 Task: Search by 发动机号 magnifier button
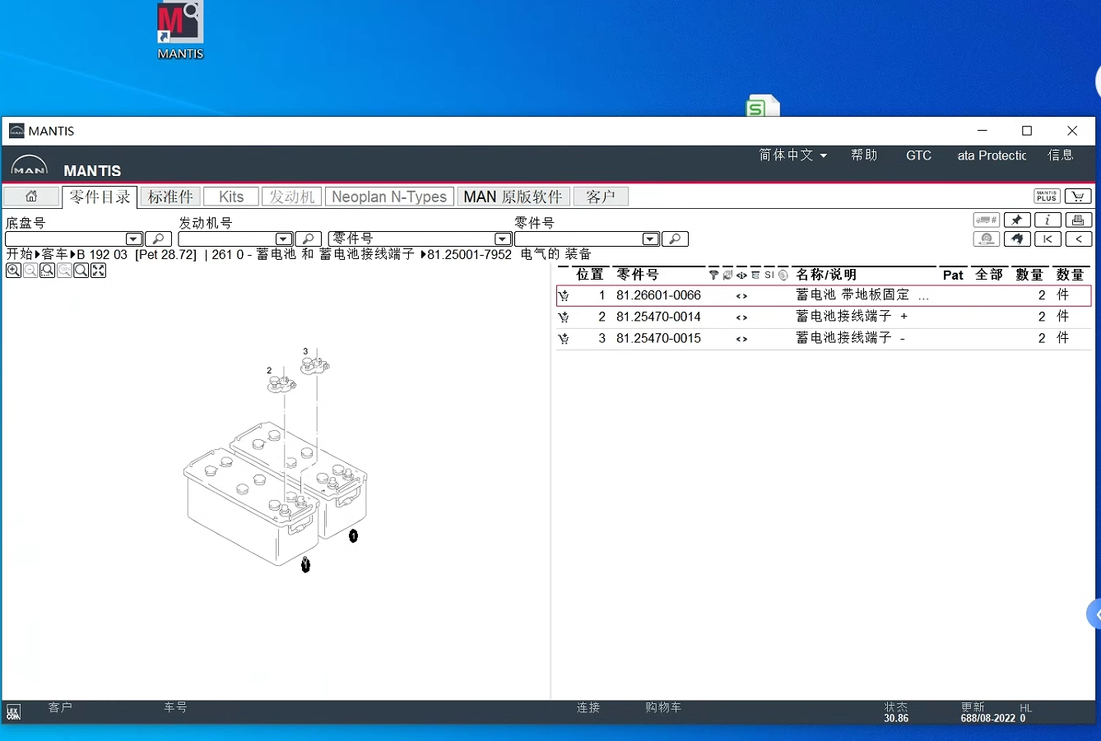pyautogui.click(x=308, y=239)
